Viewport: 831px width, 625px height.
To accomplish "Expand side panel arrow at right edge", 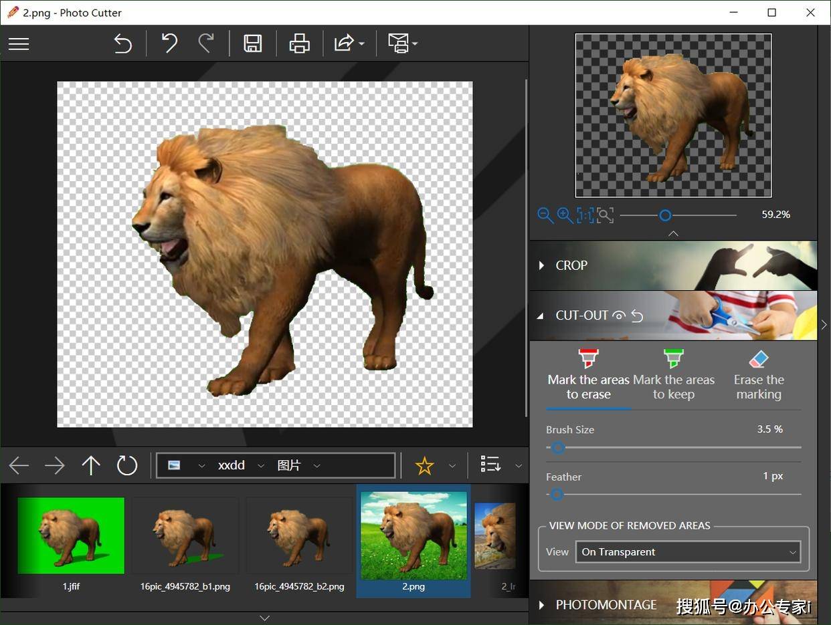I will pos(824,324).
